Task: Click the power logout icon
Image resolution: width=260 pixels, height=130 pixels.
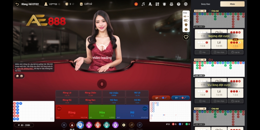Action: click(186, 4)
